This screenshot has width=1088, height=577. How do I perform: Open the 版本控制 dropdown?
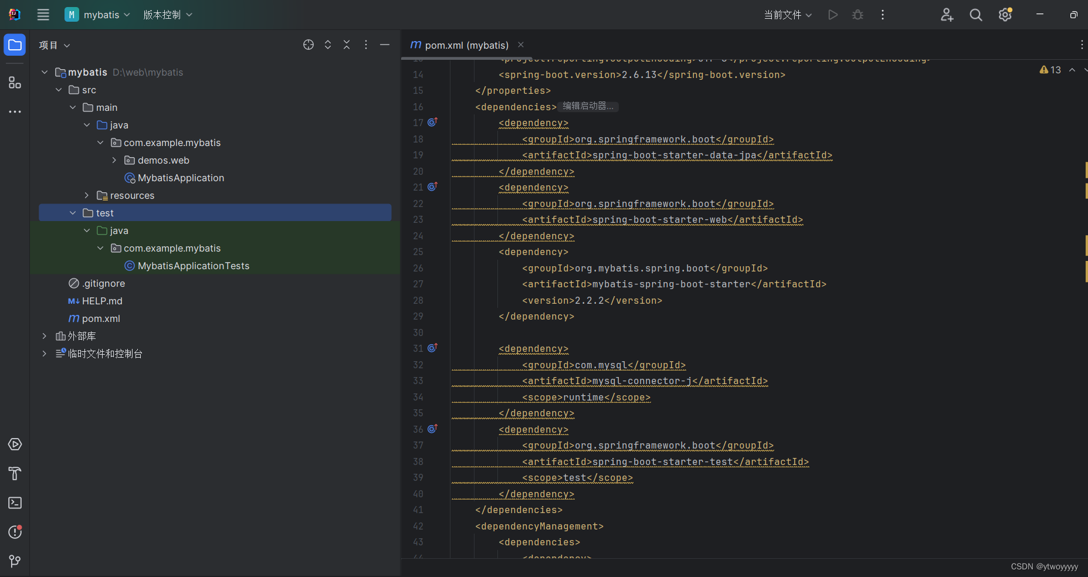(168, 15)
